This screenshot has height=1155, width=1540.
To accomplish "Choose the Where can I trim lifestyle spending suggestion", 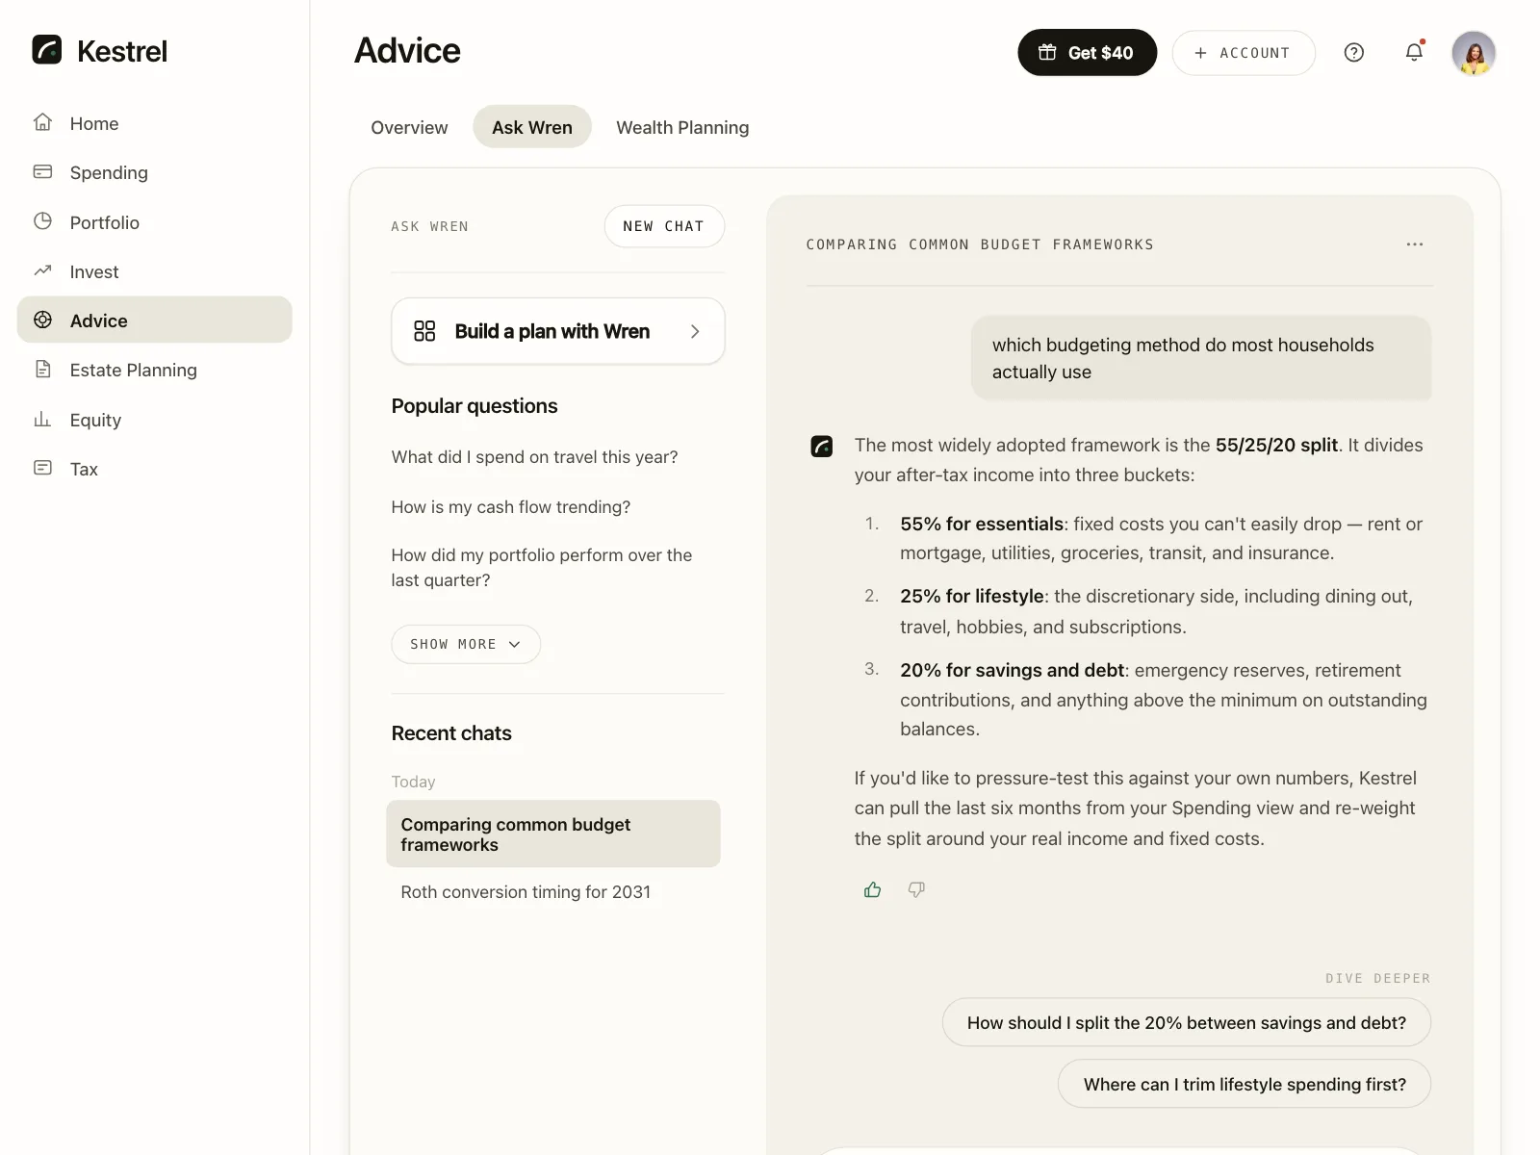I will 1245,1084.
